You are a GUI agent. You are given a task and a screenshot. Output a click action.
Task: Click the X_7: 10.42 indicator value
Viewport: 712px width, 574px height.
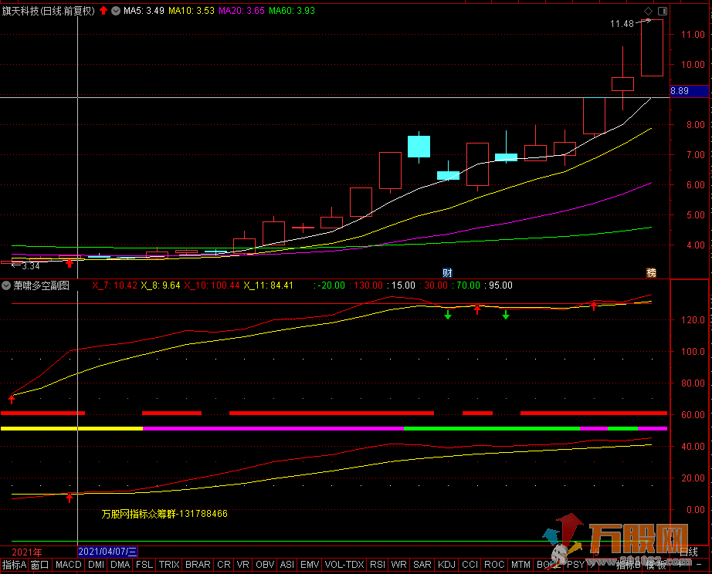pos(114,285)
